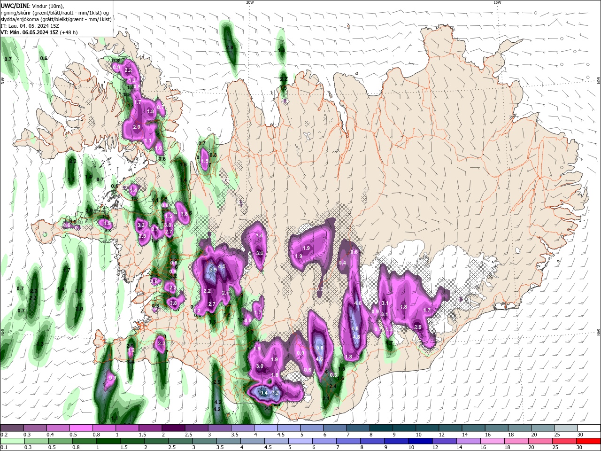
Task: Pick the white swatch after snow scale 30
Action: click(589, 428)
